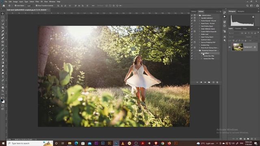The height and width of the screenshot is (146, 260).
Task: Create new set folder in Actions panel
Action: pyautogui.click(x=209, y=82)
